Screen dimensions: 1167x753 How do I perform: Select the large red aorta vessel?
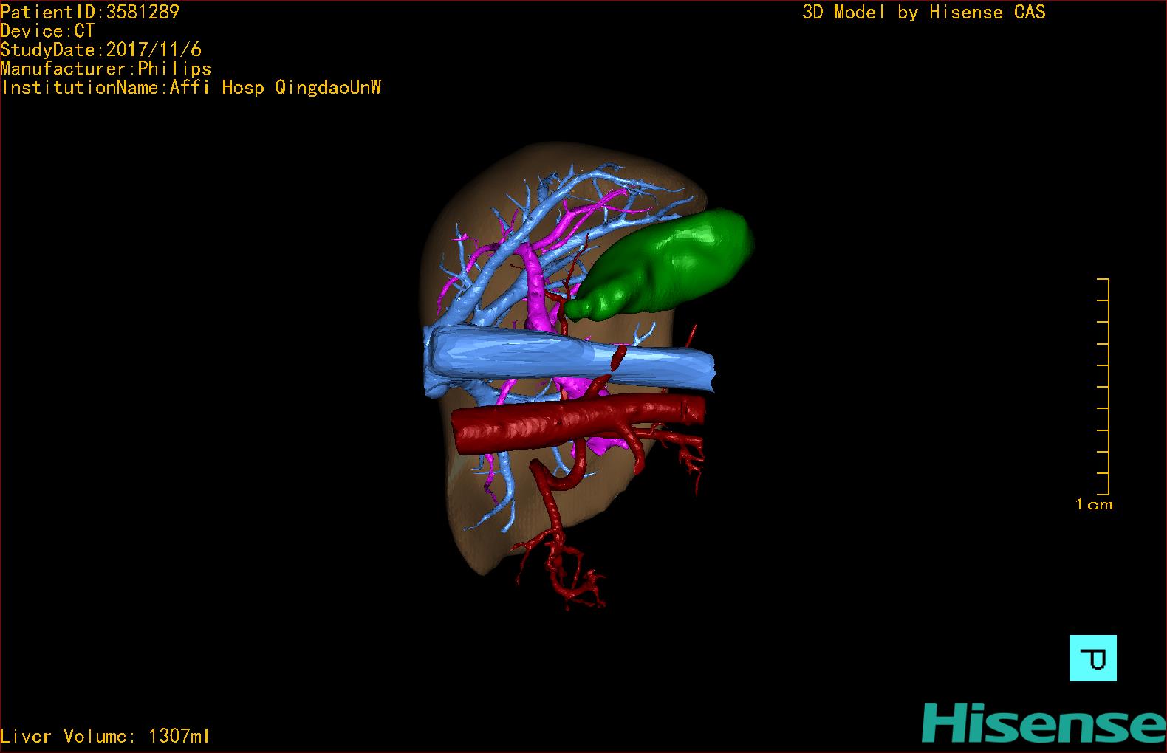pyautogui.click(x=578, y=423)
